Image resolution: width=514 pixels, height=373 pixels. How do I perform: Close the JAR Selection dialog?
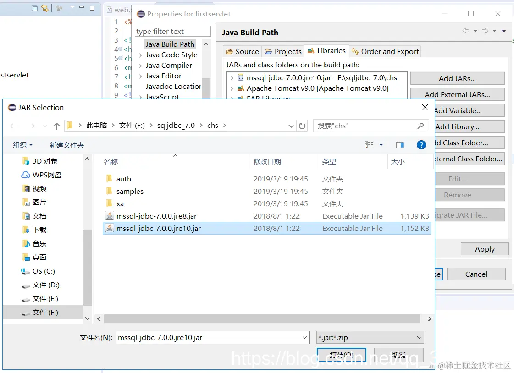tap(425, 107)
